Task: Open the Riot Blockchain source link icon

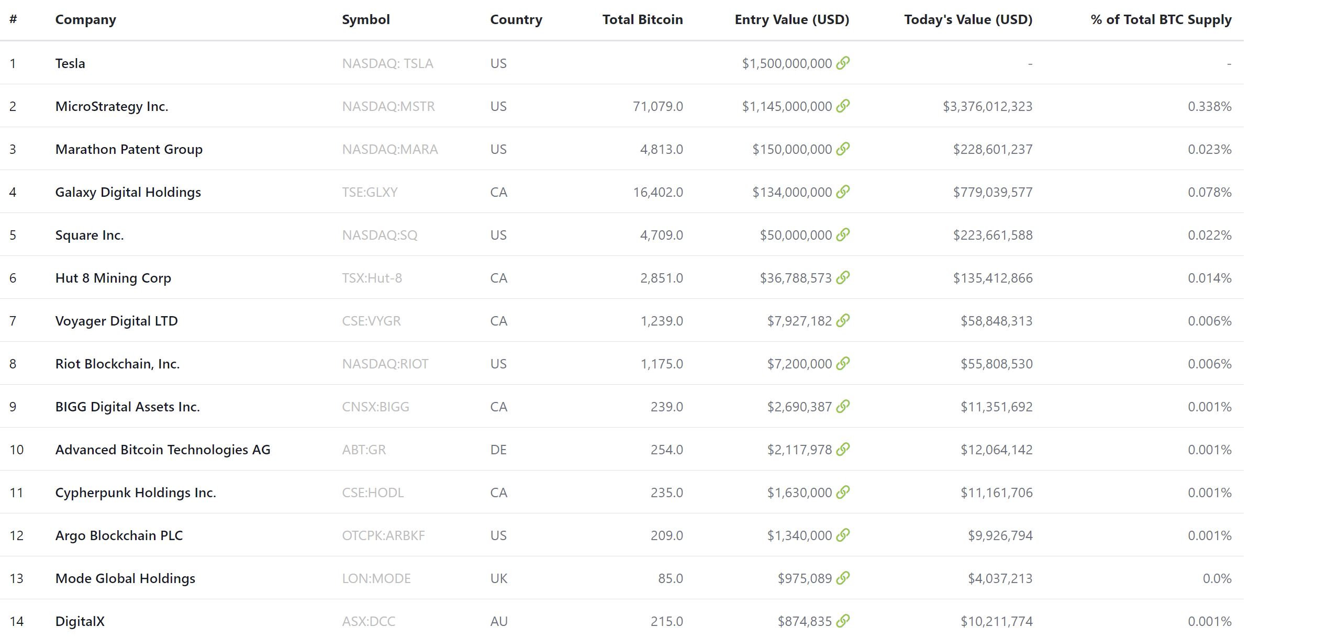Action: pos(843,363)
